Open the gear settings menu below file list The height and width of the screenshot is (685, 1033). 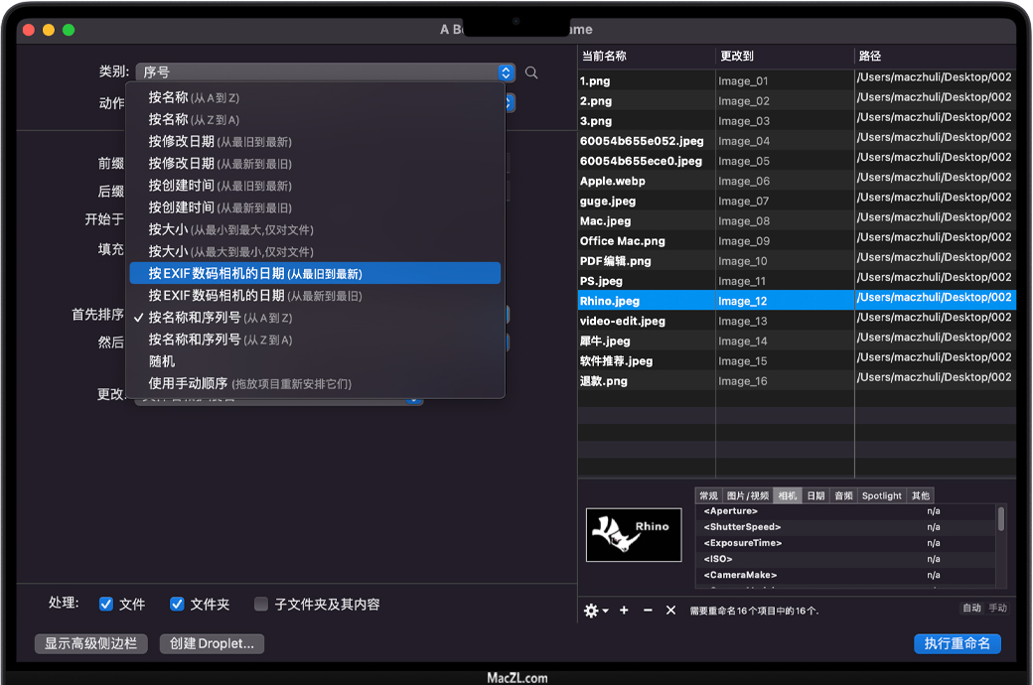(x=595, y=611)
